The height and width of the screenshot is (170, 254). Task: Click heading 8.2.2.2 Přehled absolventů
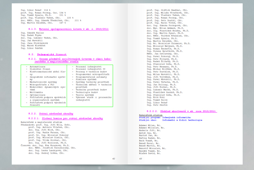click(183, 111)
